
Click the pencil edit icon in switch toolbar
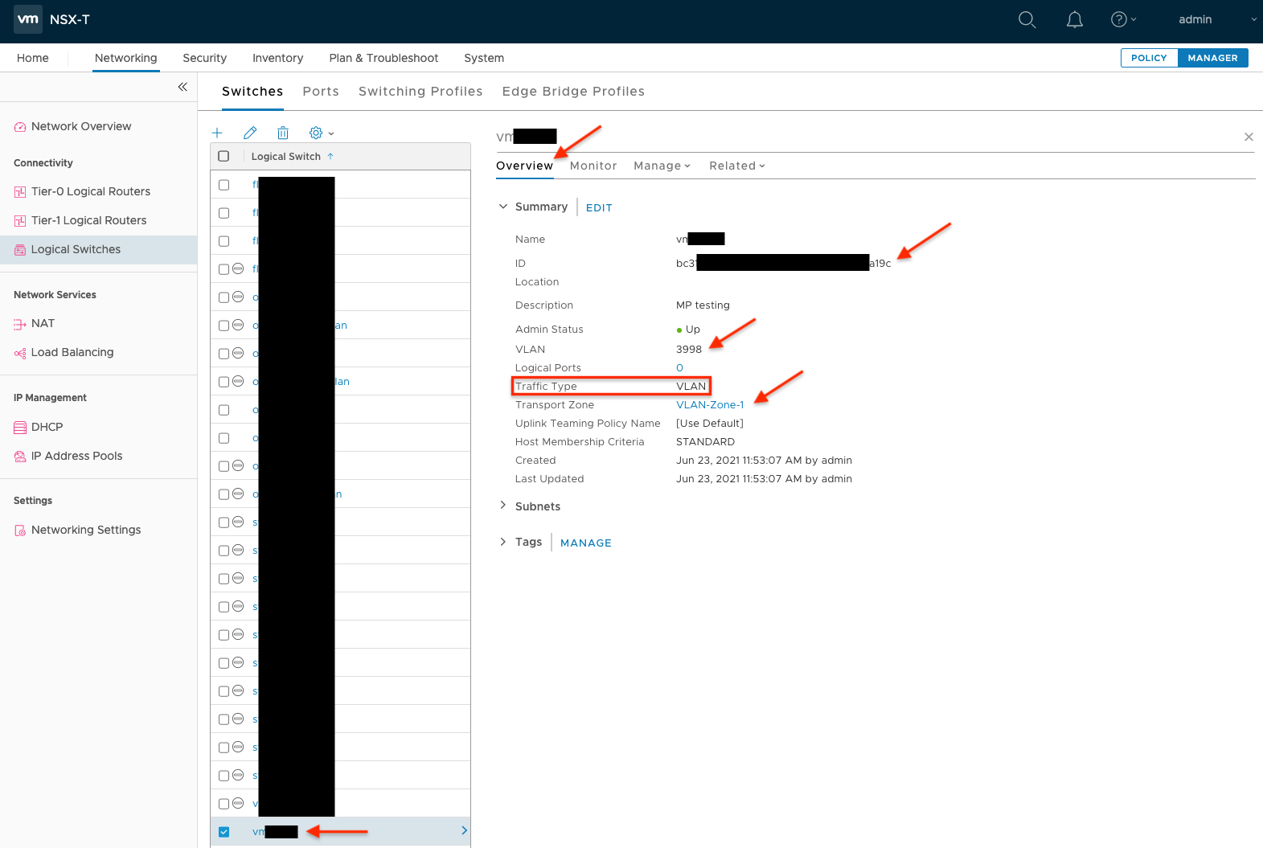click(250, 133)
